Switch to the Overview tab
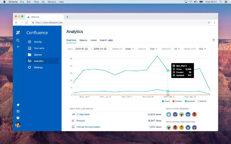 [71, 40]
